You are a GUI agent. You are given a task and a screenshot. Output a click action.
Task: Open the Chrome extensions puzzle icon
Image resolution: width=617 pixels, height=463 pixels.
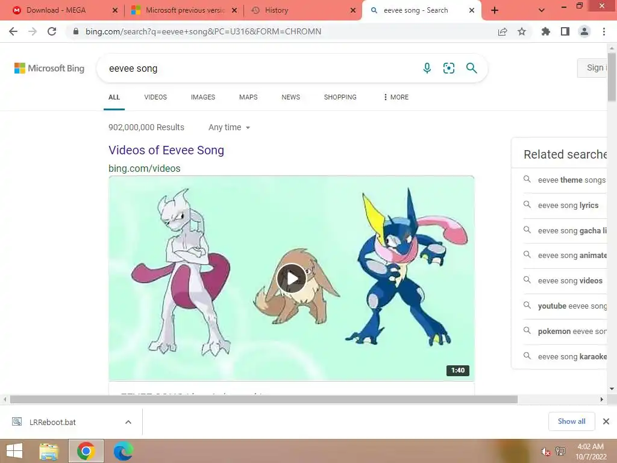pyautogui.click(x=546, y=31)
